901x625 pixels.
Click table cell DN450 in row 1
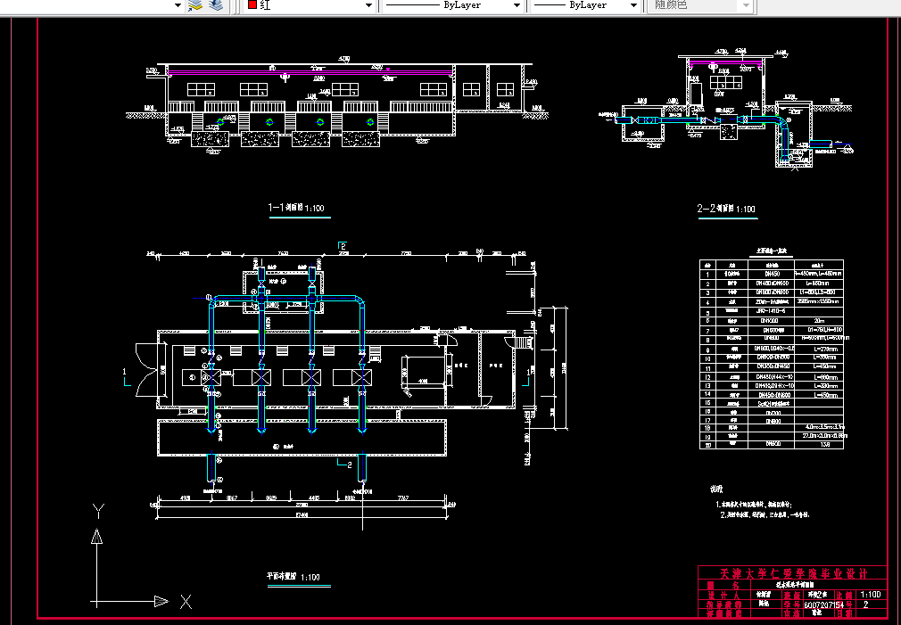(773, 274)
